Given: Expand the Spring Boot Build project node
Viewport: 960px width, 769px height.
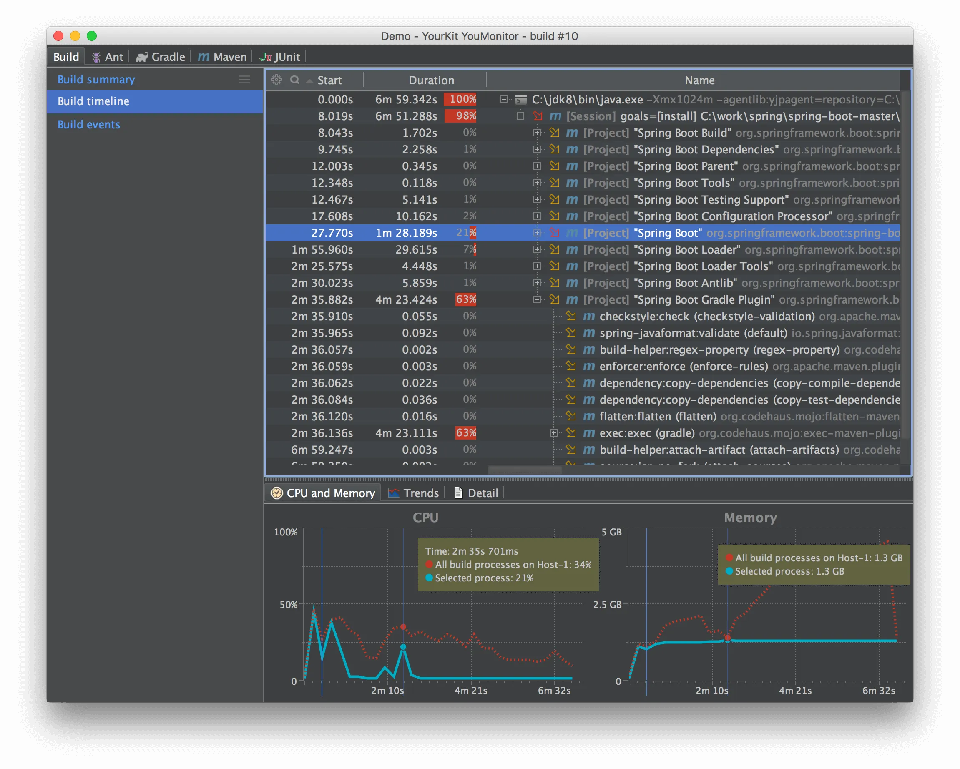Looking at the screenshot, I should [x=537, y=133].
